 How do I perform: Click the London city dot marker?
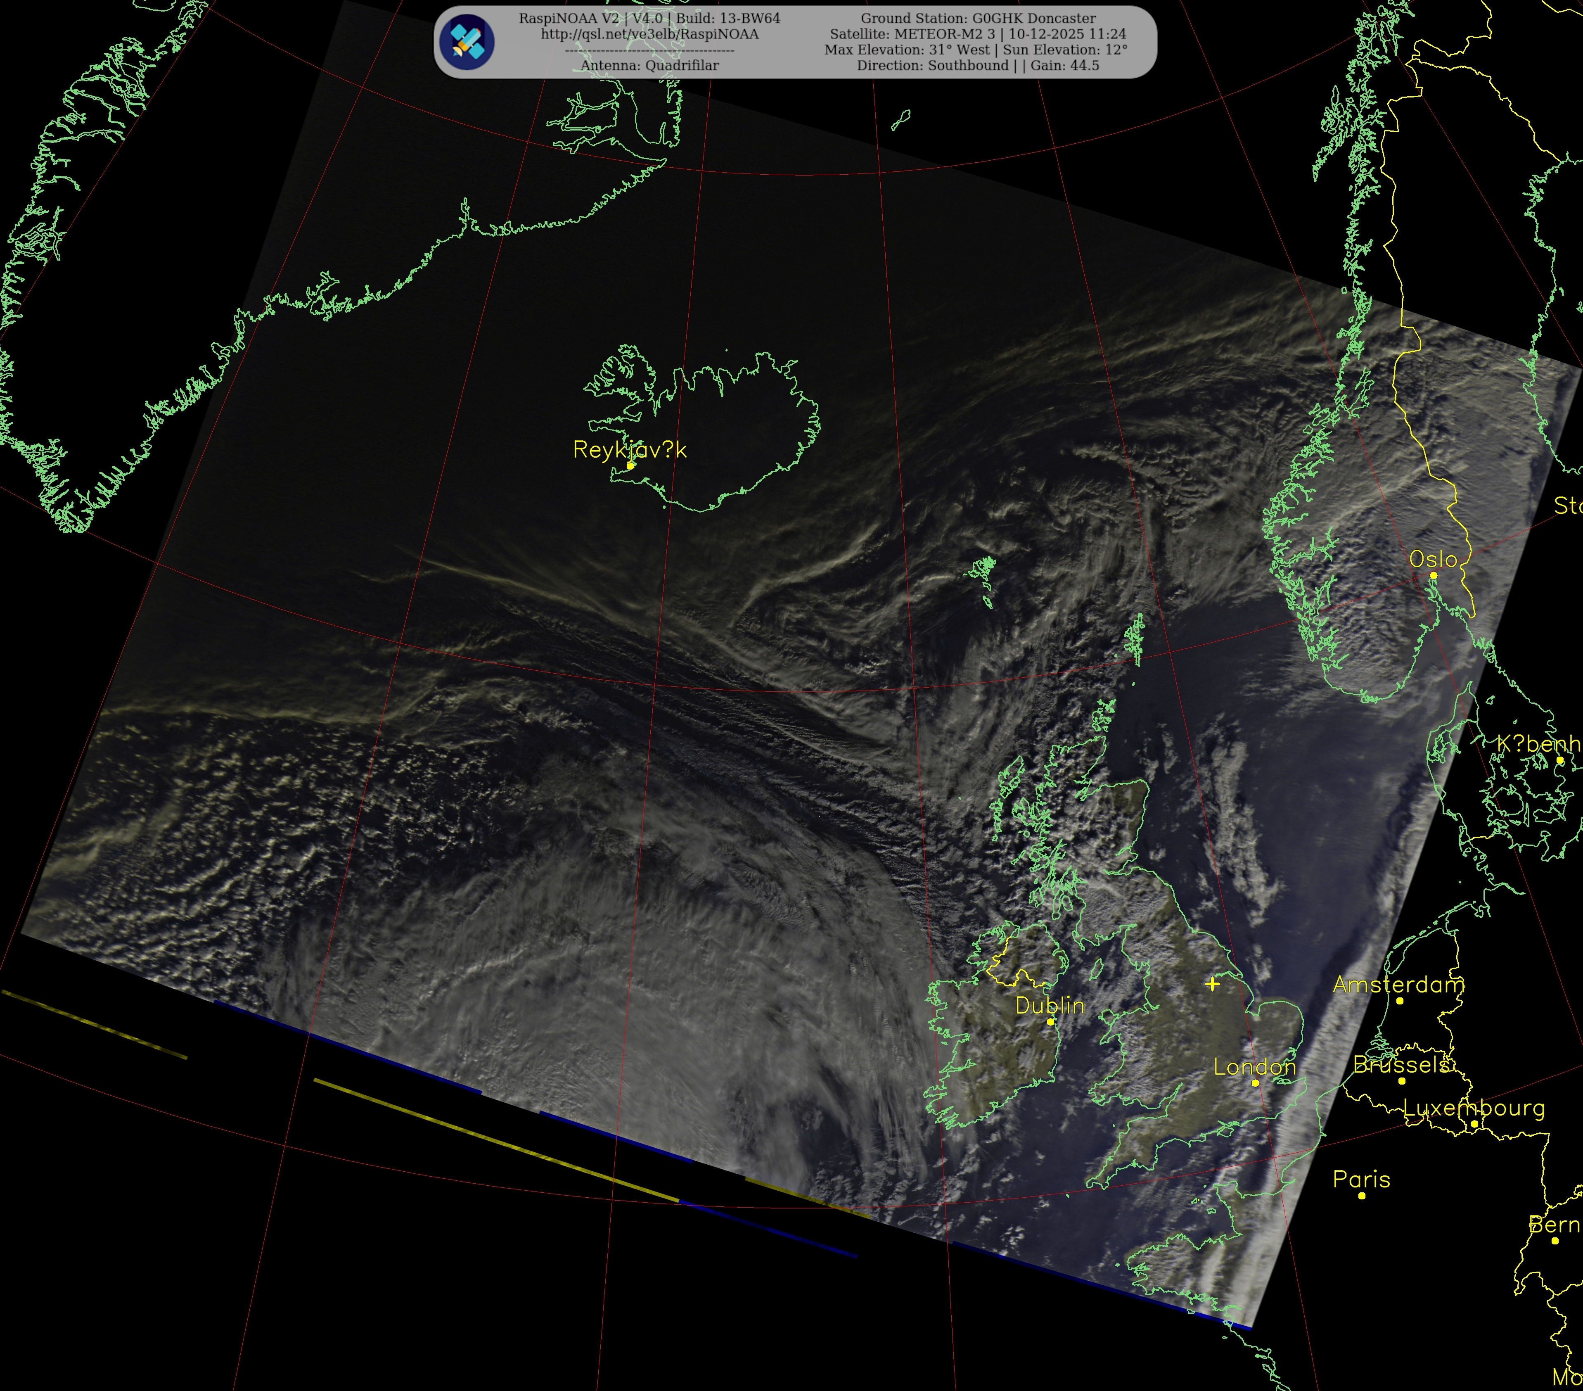point(1256,1083)
